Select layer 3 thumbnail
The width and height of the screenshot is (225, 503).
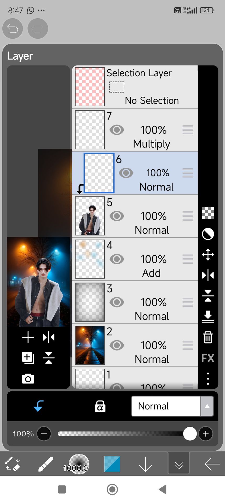(90, 302)
